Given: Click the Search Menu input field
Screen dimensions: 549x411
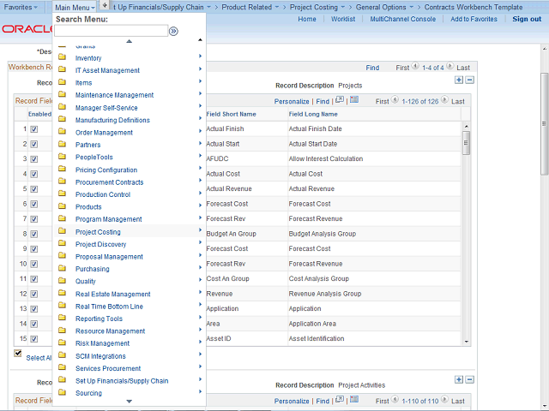Looking at the screenshot, I should click(x=111, y=31).
